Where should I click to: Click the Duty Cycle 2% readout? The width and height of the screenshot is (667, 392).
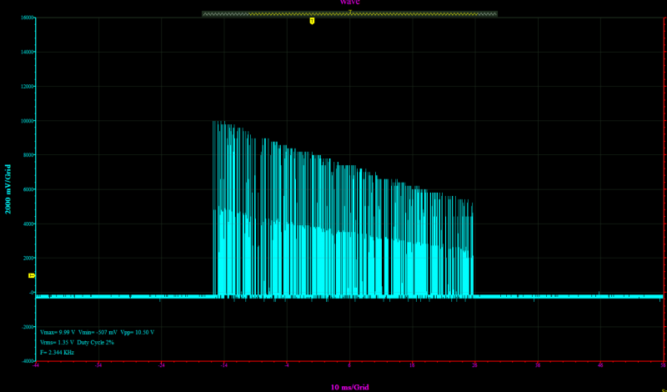coord(96,342)
